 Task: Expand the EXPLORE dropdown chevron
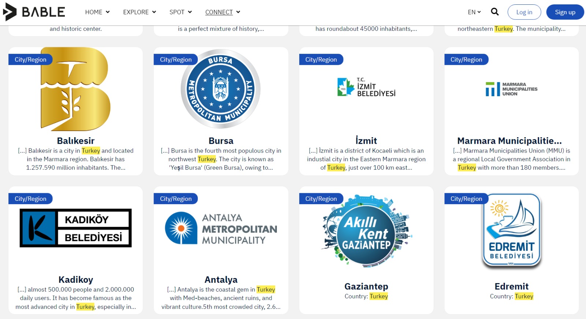(x=154, y=12)
